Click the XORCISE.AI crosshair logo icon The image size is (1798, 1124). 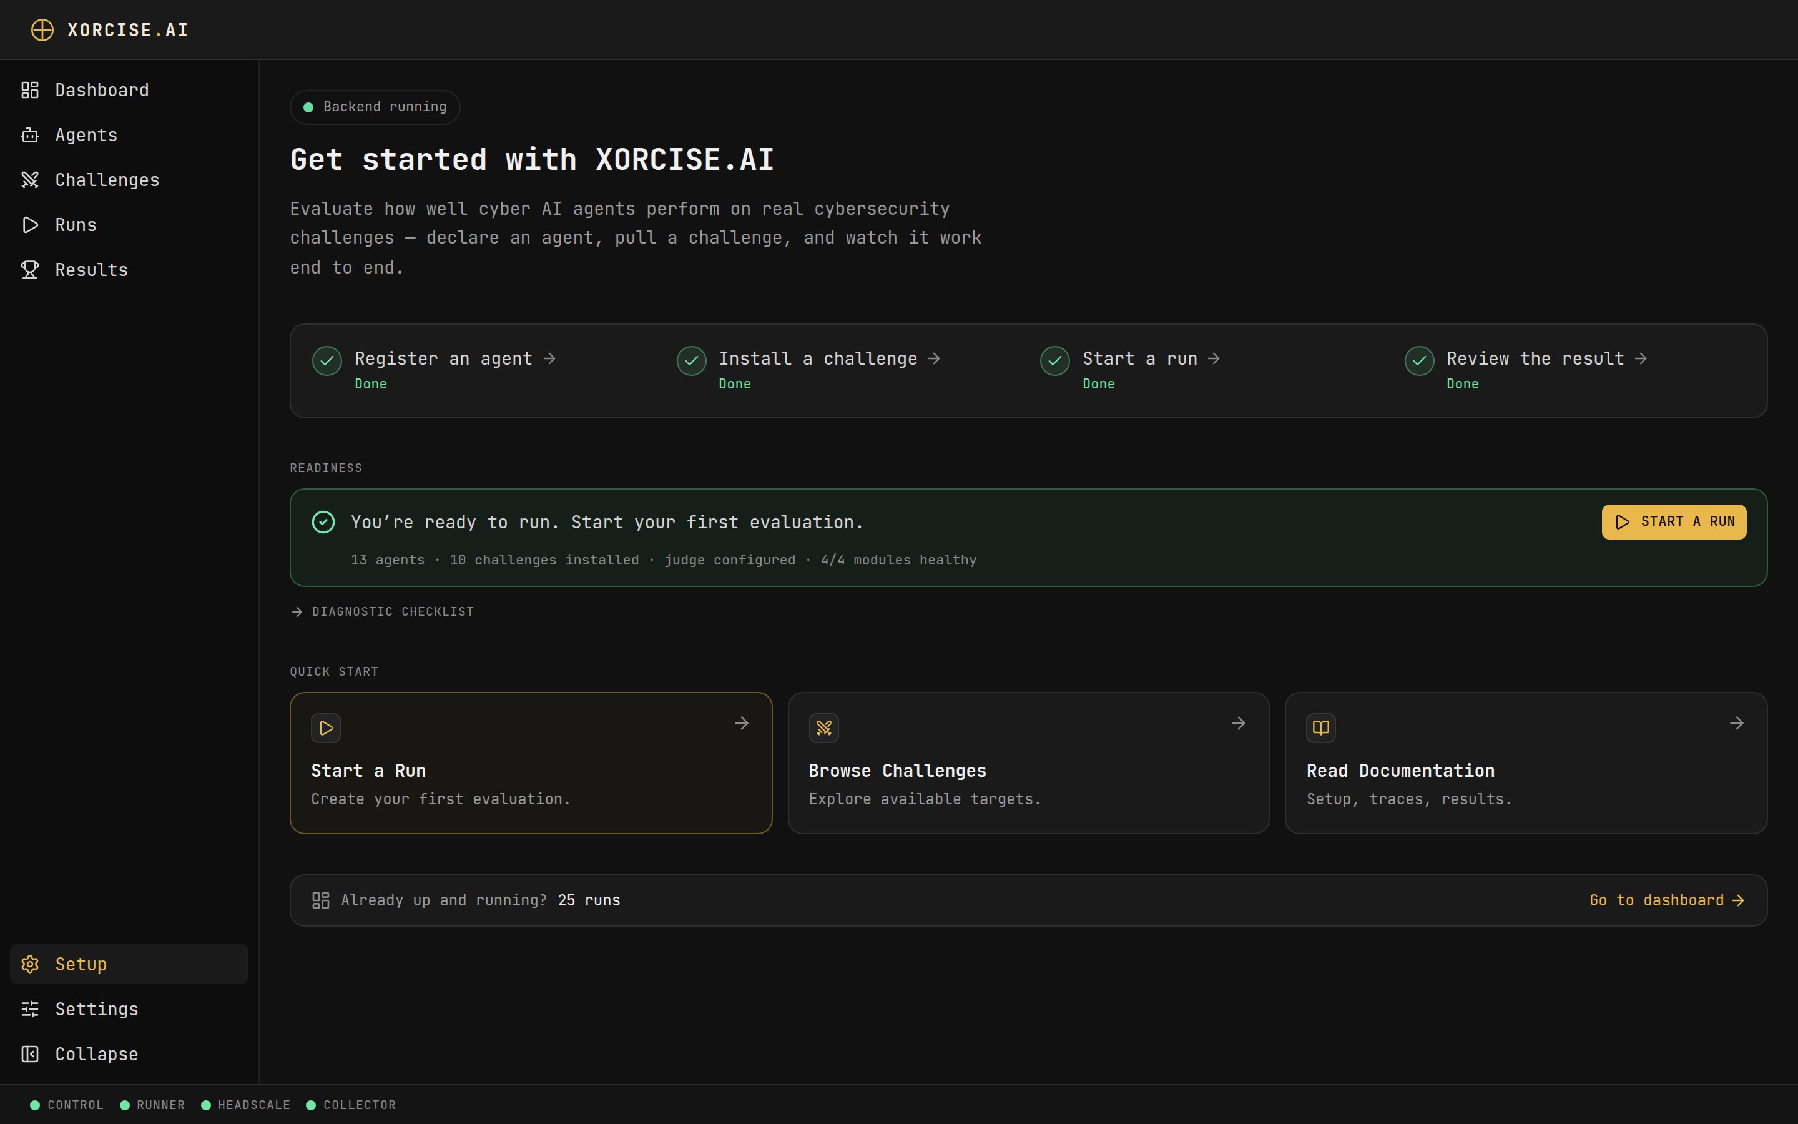42,30
